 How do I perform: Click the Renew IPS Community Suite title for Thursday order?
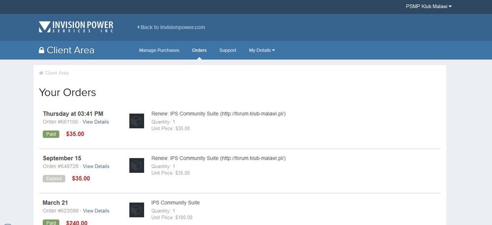point(218,114)
